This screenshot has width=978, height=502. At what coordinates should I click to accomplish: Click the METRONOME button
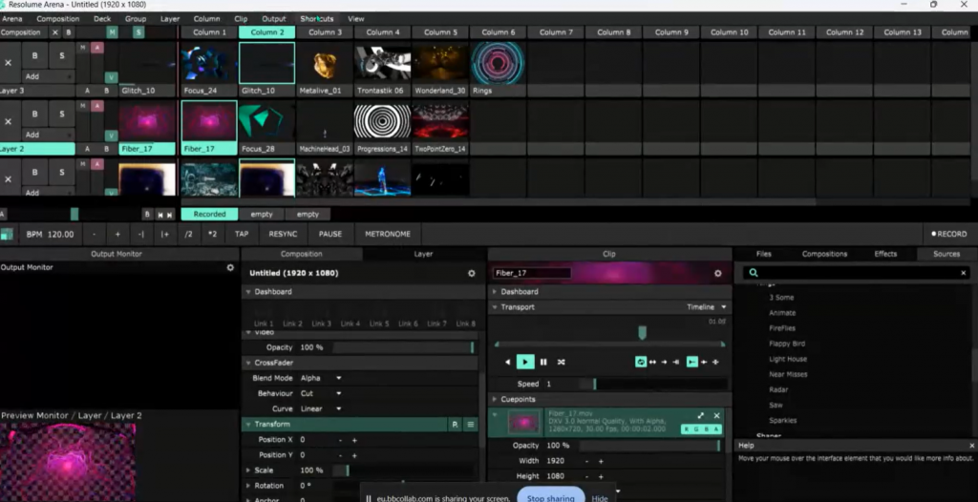388,234
